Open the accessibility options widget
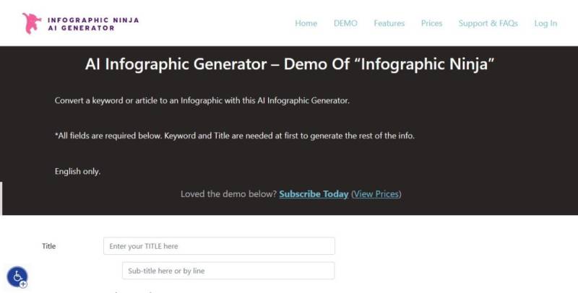Screen dimensions: 578x293 17,276
